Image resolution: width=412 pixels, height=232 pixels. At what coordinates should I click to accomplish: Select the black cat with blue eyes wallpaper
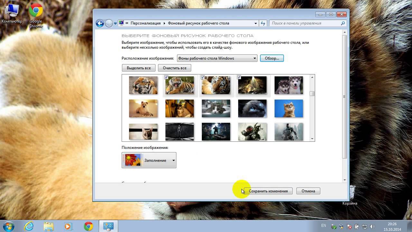point(252,108)
